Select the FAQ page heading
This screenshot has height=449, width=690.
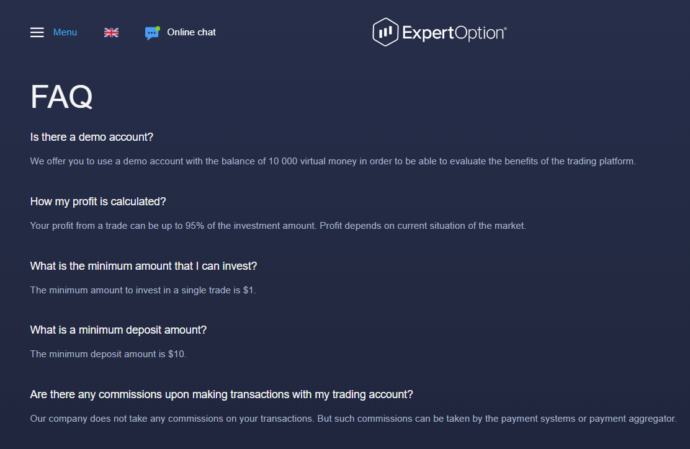(x=61, y=96)
